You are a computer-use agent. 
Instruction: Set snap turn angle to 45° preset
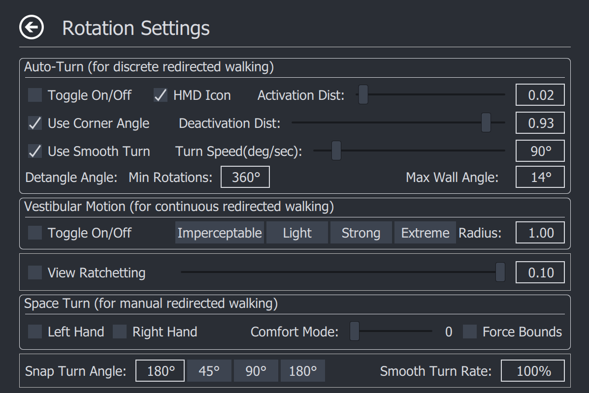[209, 371]
